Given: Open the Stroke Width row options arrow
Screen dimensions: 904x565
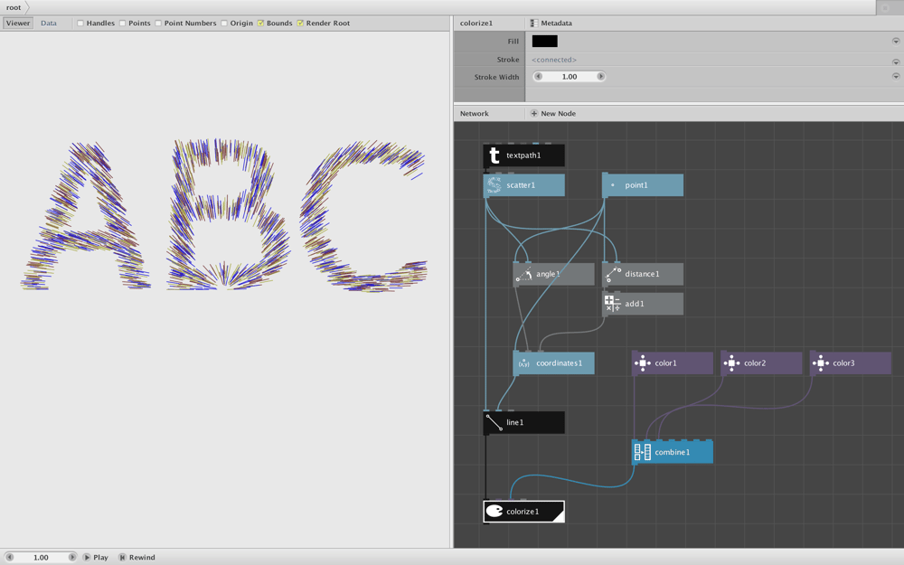Looking at the screenshot, I should point(896,76).
